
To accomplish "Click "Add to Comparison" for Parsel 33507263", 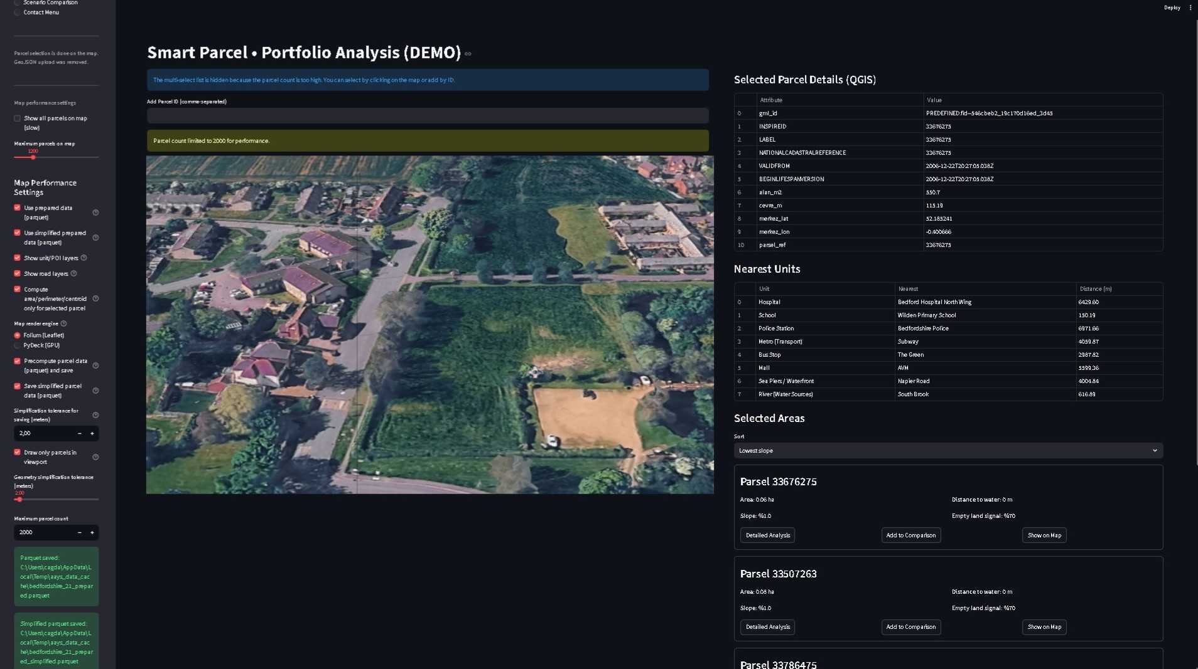I will click(910, 627).
